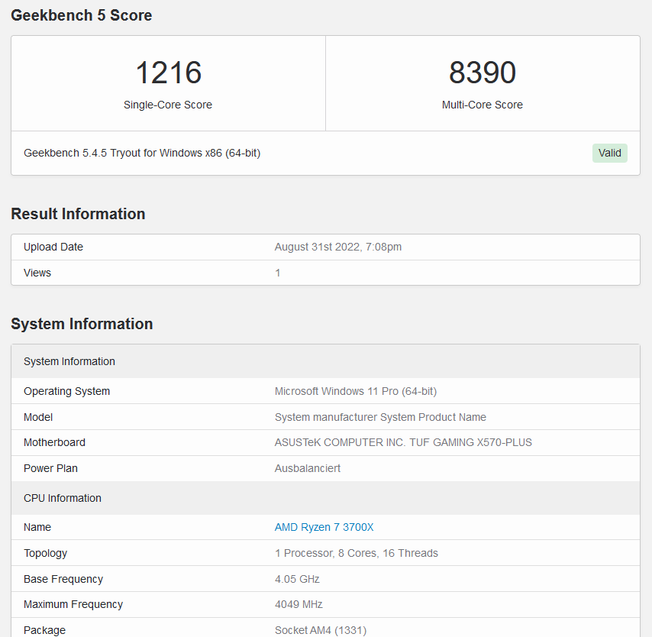Select 1 Processor, 8 Cores, 16 Threads
Image resolution: width=652 pixels, height=637 pixels.
click(357, 554)
